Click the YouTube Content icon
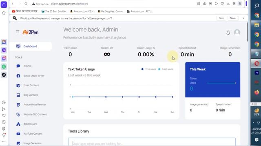Viewport: 261px width, 146px height. point(18,134)
